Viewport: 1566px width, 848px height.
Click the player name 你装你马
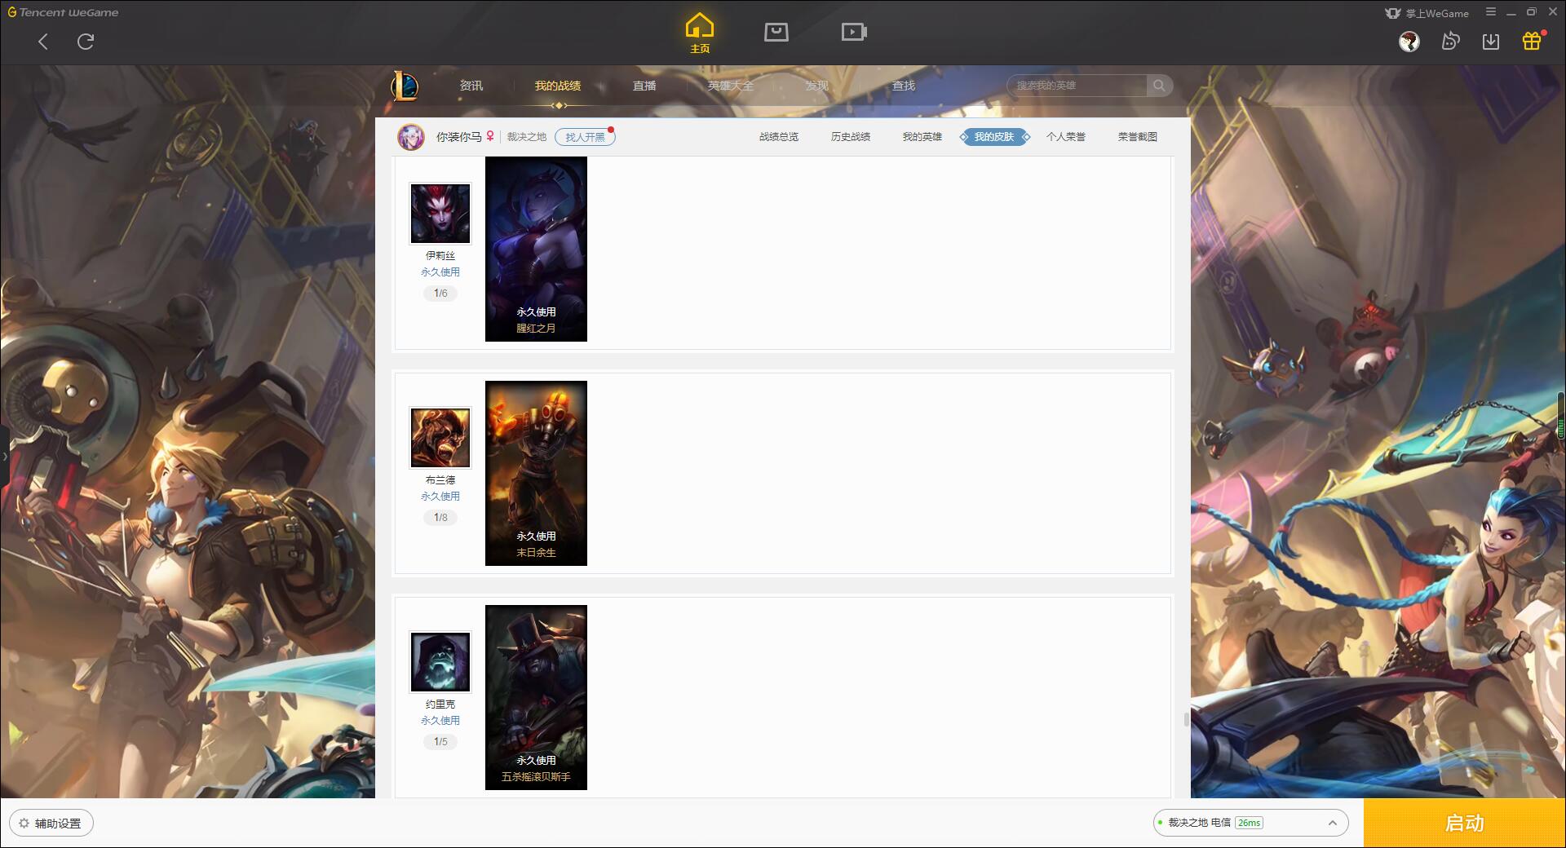click(x=459, y=137)
